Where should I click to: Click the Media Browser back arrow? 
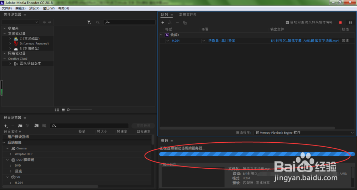click(44, 22)
